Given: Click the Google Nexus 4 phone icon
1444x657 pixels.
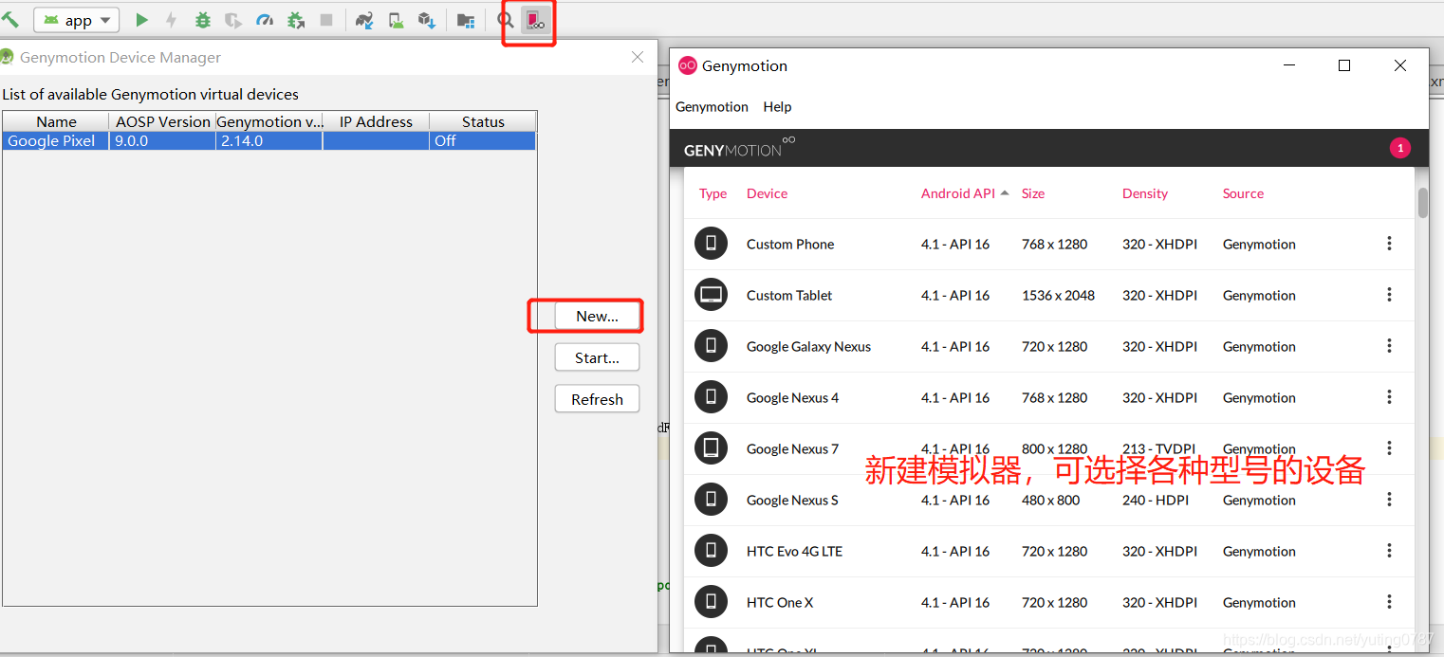Looking at the screenshot, I should [711, 397].
